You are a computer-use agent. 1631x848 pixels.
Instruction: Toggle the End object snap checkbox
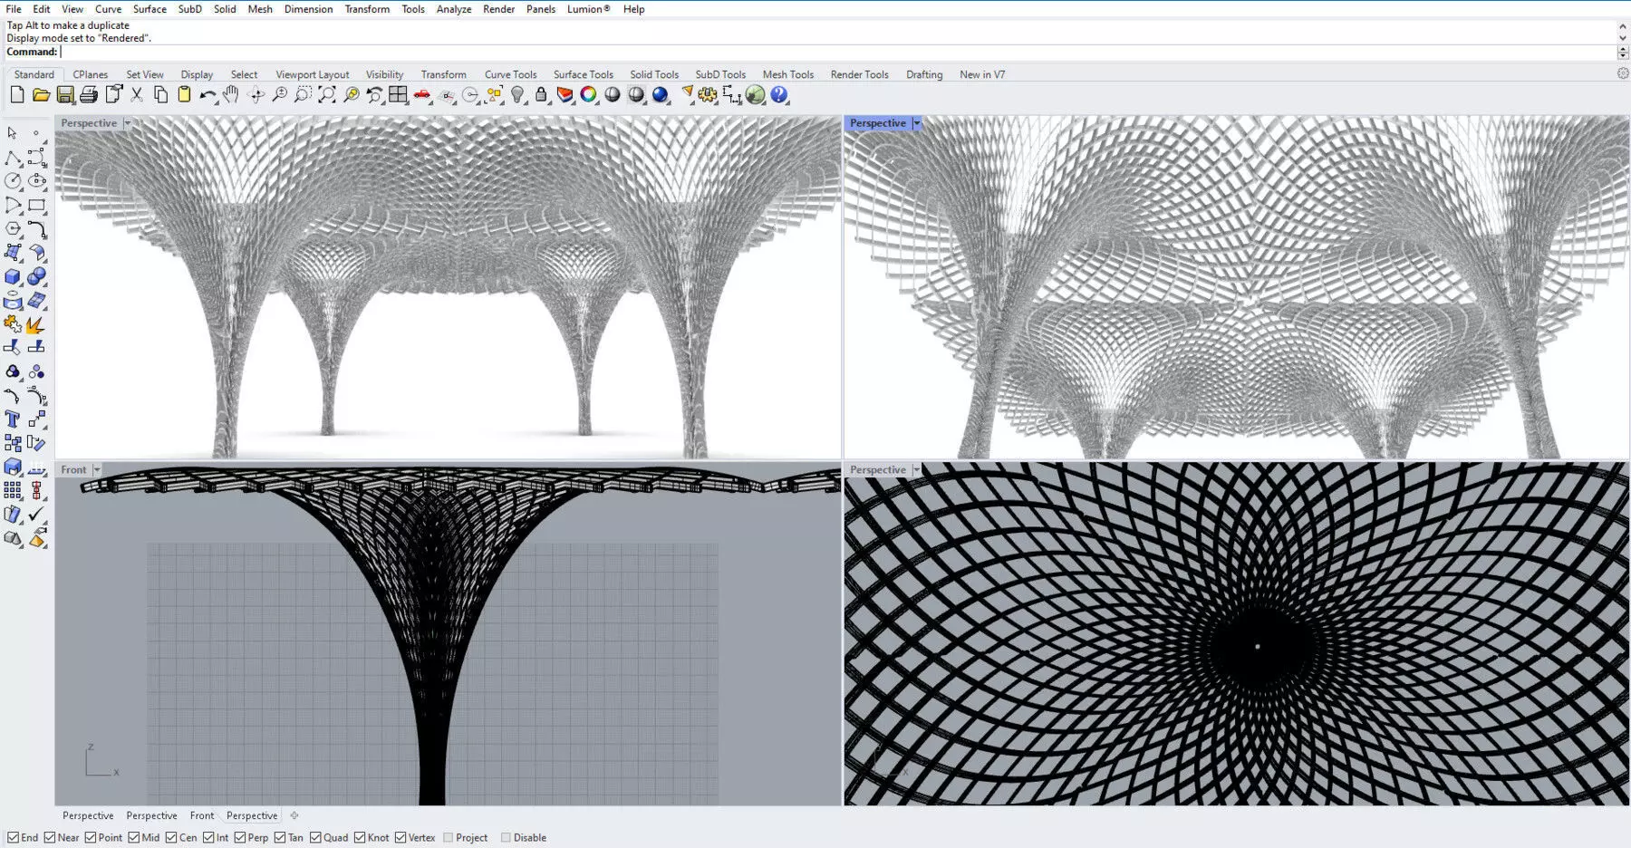(14, 838)
